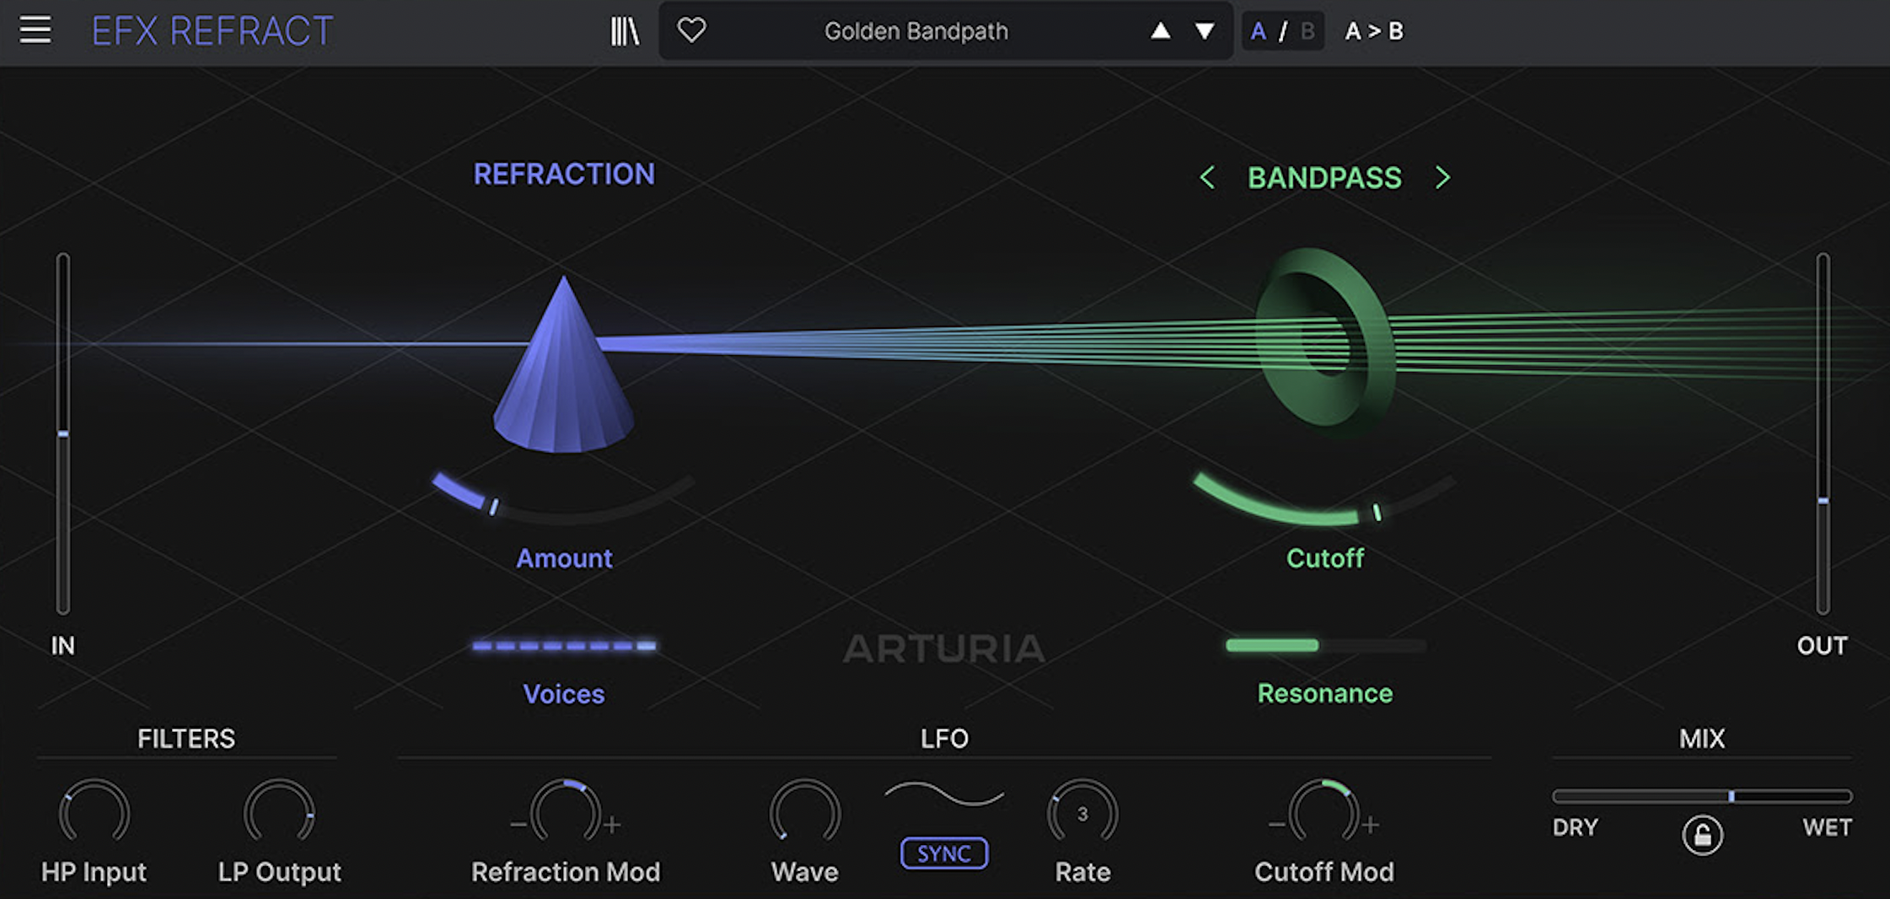Click the refraction Amount arc slider
The image size is (1890, 899).
[563, 498]
